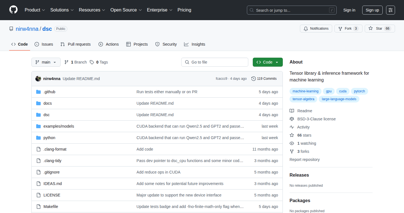This screenshot has height=213, width=404.
Task: Click the accessibility settings icon in header
Action: [x=391, y=10]
